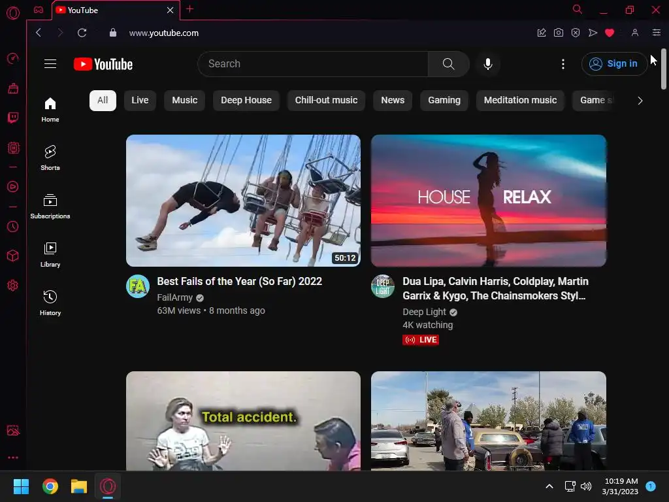Select the Deep House filter chip
This screenshot has width=669, height=502.
point(246,100)
